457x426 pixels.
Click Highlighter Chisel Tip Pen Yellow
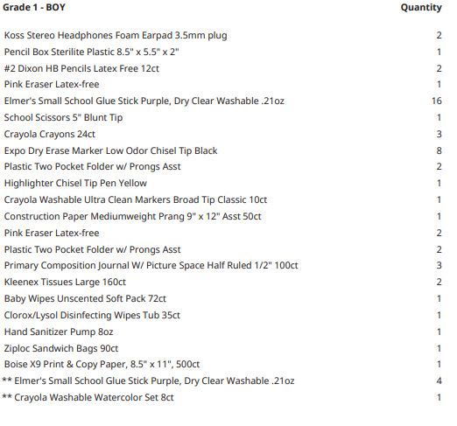coord(75,183)
